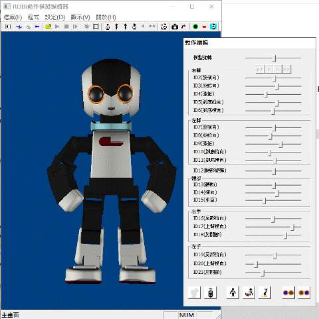The width and height of the screenshot is (319, 319).
Task: Click the left-eye-blue eye color button
Action: click(288, 292)
